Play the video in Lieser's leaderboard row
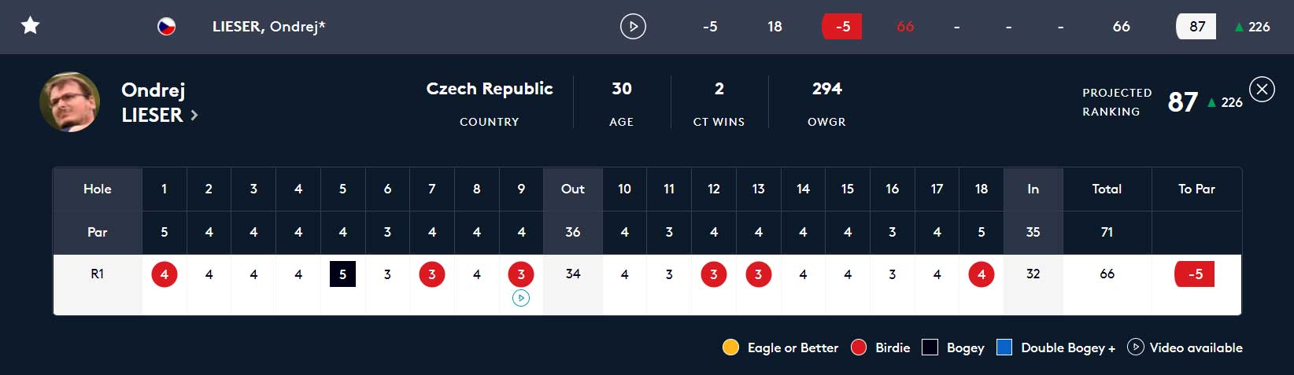This screenshot has width=1294, height=375. [x=633, y=27]
